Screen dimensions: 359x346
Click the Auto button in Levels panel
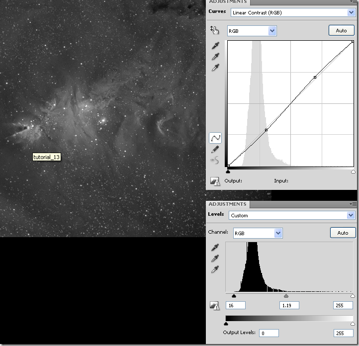coord(343,233)
